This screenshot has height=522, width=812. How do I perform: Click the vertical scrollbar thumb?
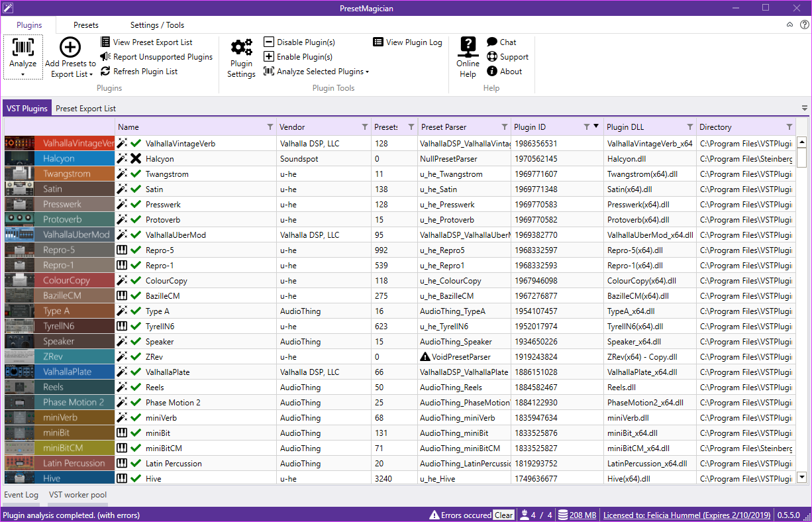(801, 158)
